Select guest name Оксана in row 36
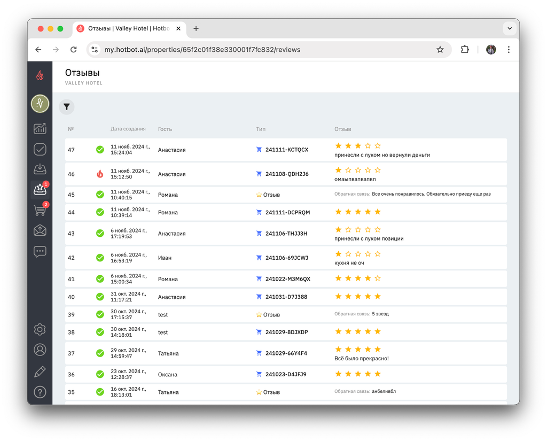This screenshot has height=441, width=547. [x=167, y=374]
